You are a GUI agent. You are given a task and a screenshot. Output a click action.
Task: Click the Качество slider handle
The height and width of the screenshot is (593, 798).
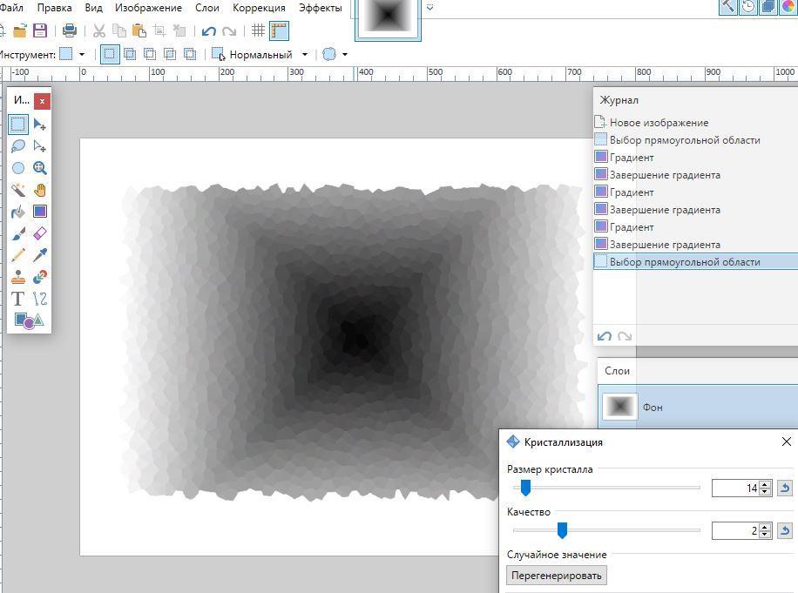point(562,530)
